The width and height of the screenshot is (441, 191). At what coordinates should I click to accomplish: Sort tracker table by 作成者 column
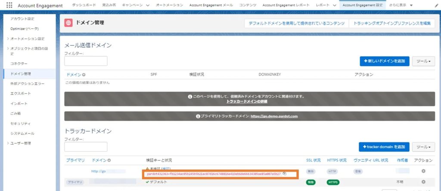[x=402, y=160]
